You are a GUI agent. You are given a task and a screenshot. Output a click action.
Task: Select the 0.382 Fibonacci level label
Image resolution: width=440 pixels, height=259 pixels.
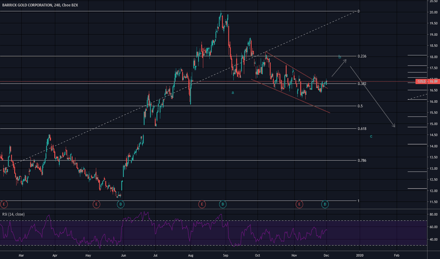362,84
